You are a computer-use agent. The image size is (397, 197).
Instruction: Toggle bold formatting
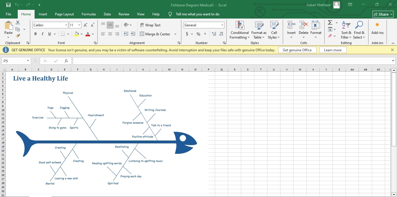coord(35,34)
